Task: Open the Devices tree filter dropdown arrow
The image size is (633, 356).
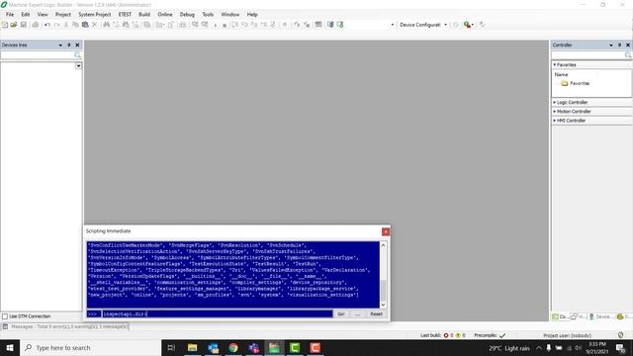Action: tap(78, 66)
